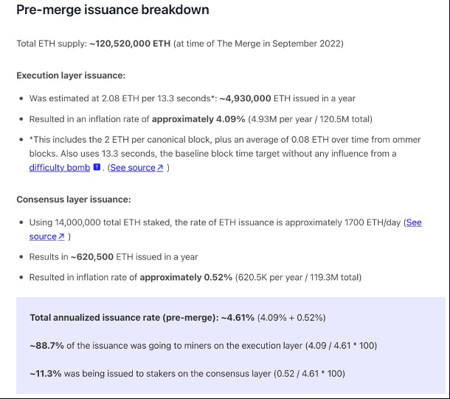Click the blue question-mark tooltip icon
This screenshot has width=450, height=399.
point(97,167)
